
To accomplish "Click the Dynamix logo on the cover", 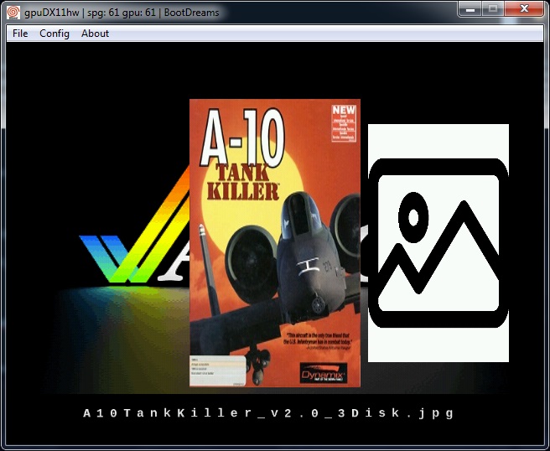I will [324, 373].
